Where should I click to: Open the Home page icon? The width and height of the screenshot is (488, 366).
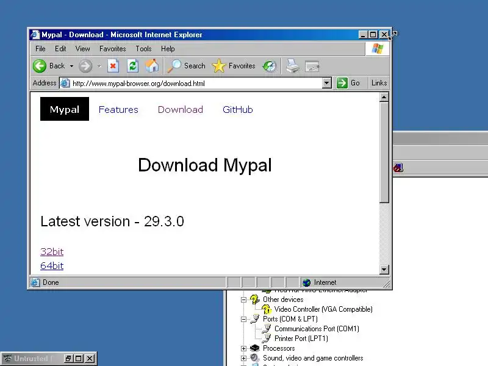pos(152,66)
